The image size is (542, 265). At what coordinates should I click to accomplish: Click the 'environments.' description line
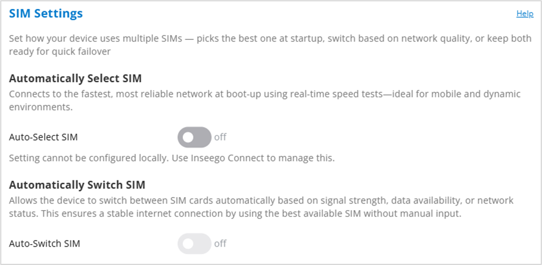[40, 108]
